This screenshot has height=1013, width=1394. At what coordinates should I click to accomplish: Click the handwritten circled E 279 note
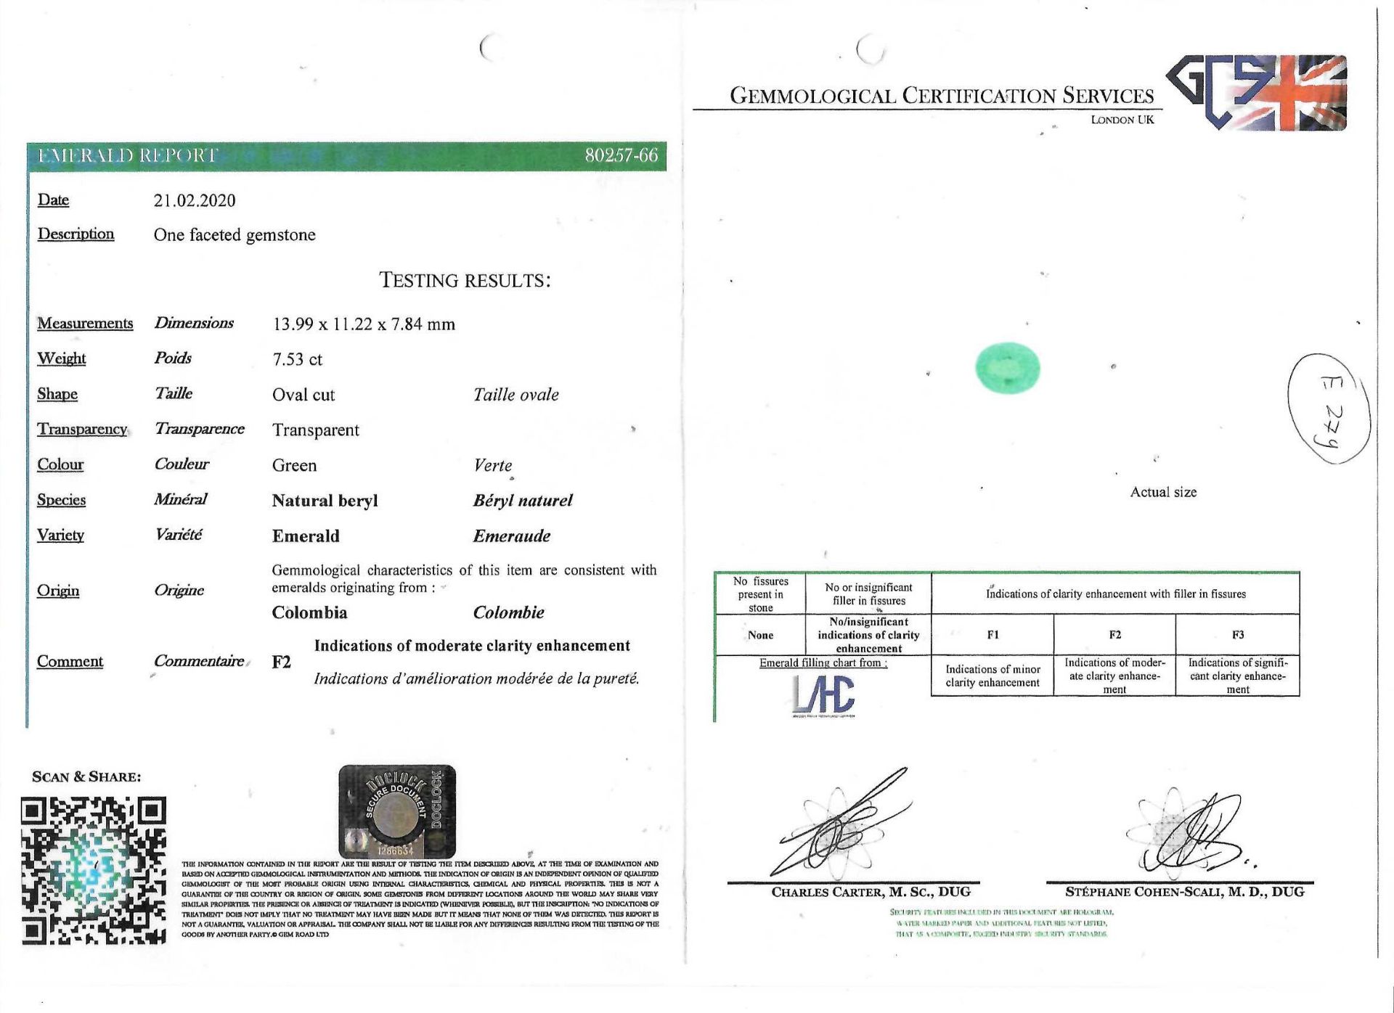pyautogui.click(x=1328, y=409)
